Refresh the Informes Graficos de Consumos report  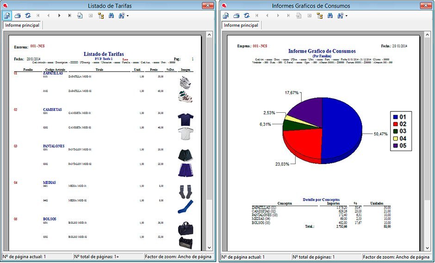coord(247,15)
